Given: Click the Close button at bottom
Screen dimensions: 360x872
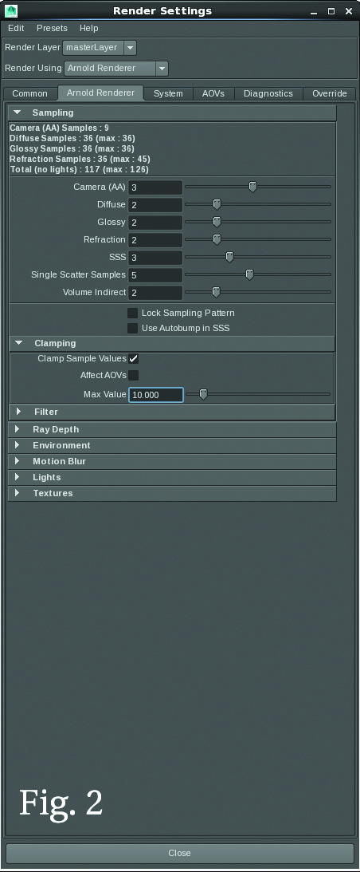Looking at the screenshot, I should 179,853.
